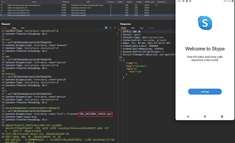Image resolution: width=235 pixels, height=143 pixels.
Task: Click the Status column header to sort
Action: [129, 2]
